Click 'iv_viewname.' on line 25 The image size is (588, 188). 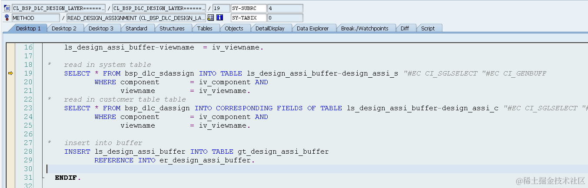[x=225, y=125]
